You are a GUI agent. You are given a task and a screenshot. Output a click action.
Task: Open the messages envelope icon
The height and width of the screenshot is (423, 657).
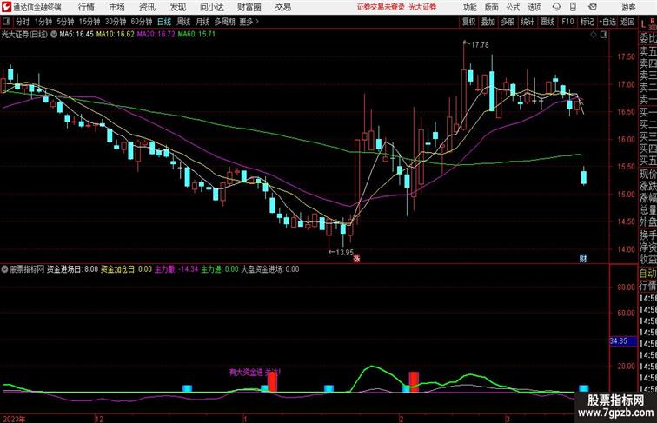[x=593, y=7]
